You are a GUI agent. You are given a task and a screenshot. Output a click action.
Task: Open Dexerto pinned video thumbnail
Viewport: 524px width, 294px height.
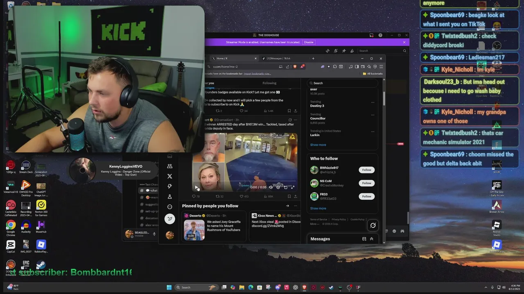pyautogui.click(x=194, y=230)
